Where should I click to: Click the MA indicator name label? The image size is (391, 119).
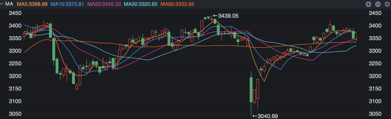pos(9,4)
